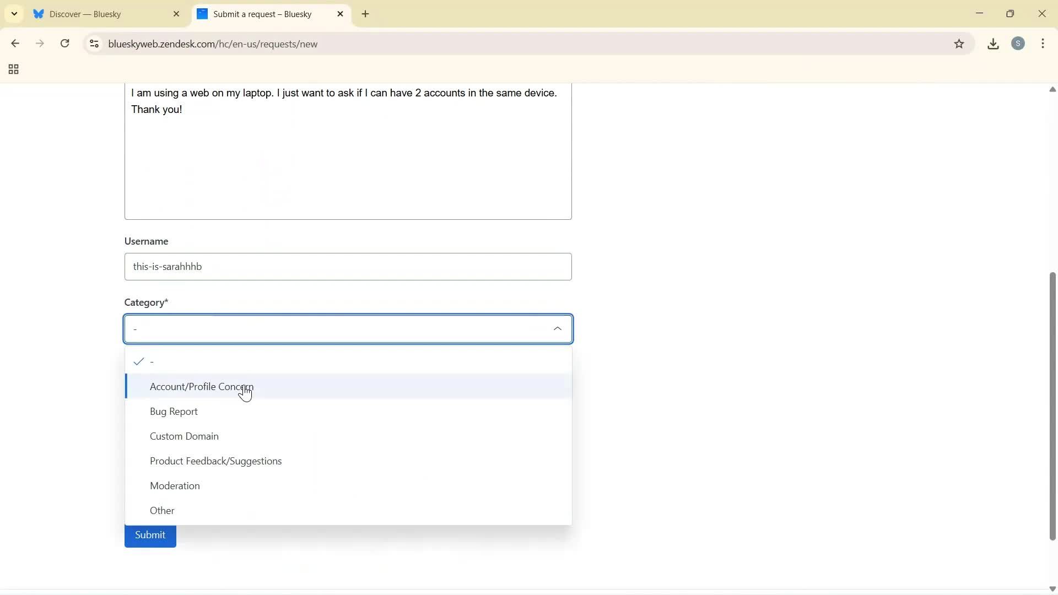
Task: View site information settings icon
Action: (x=94, y=44)
